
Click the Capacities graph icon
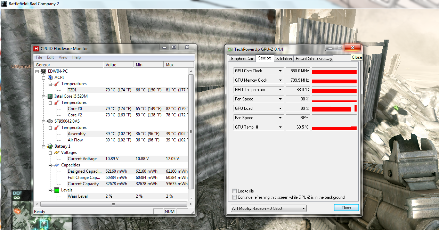pos(57,165)
